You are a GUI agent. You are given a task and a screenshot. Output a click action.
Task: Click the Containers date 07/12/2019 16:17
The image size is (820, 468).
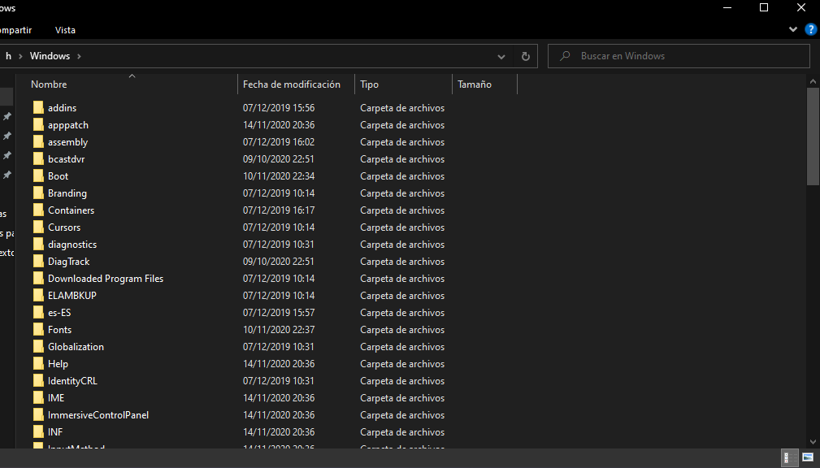279,210
